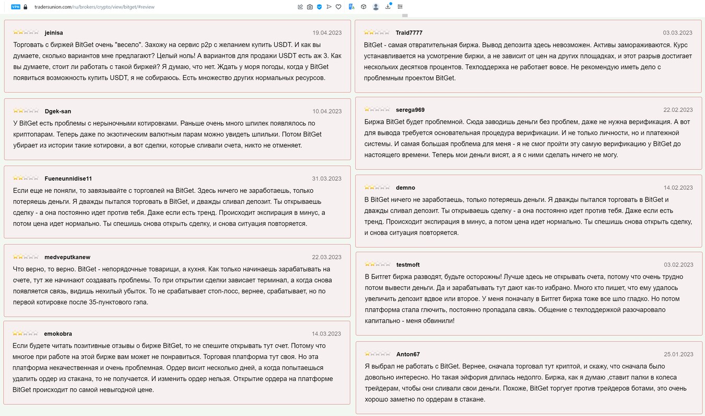Click review text 'В BitGet ничего не заработаешь'

528,216
